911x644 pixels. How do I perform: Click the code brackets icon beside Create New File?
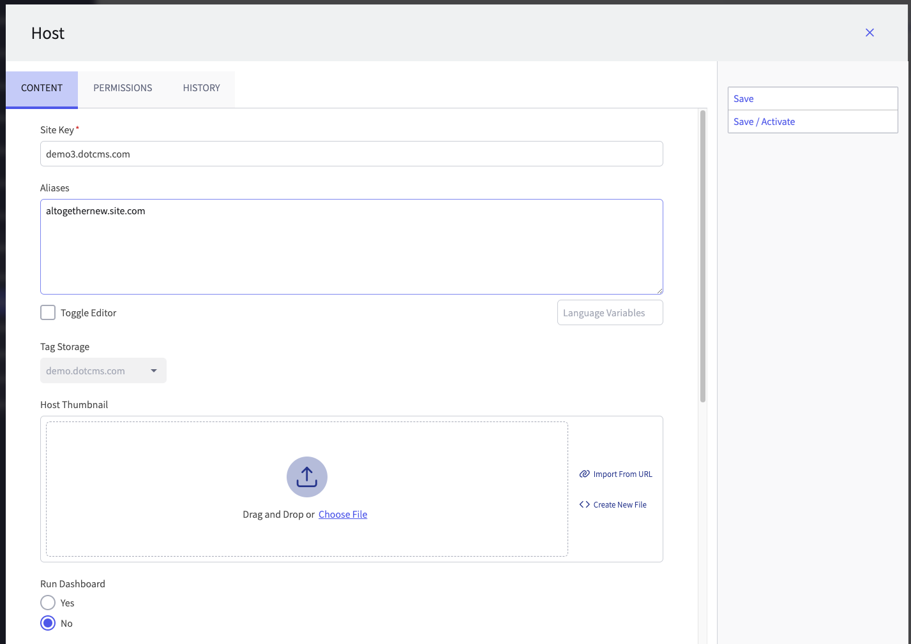click(584, 504)
